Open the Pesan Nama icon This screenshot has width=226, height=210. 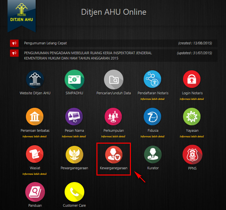74,117
